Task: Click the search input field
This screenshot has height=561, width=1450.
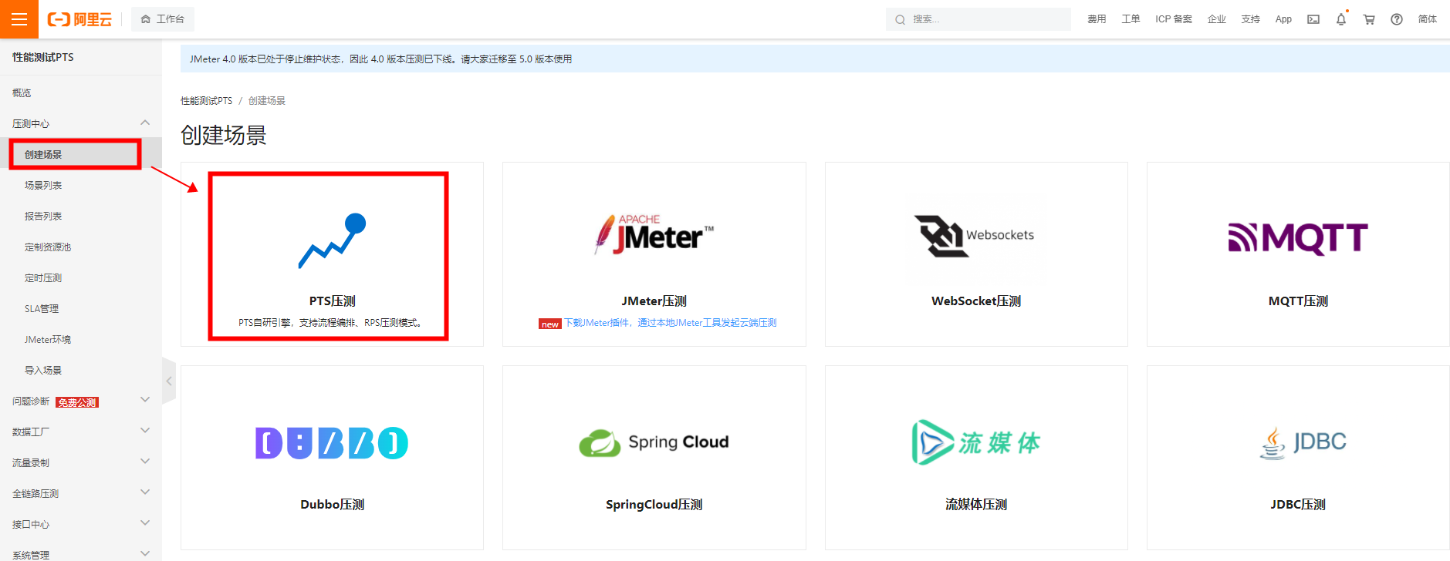Action: click(978, 19)
